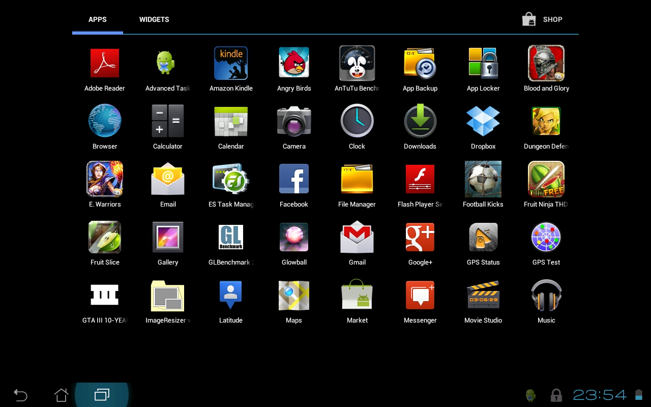Launch the Messenger app
Image resolution: width=651 pixels, height=407 pixels.
point(420,295)
